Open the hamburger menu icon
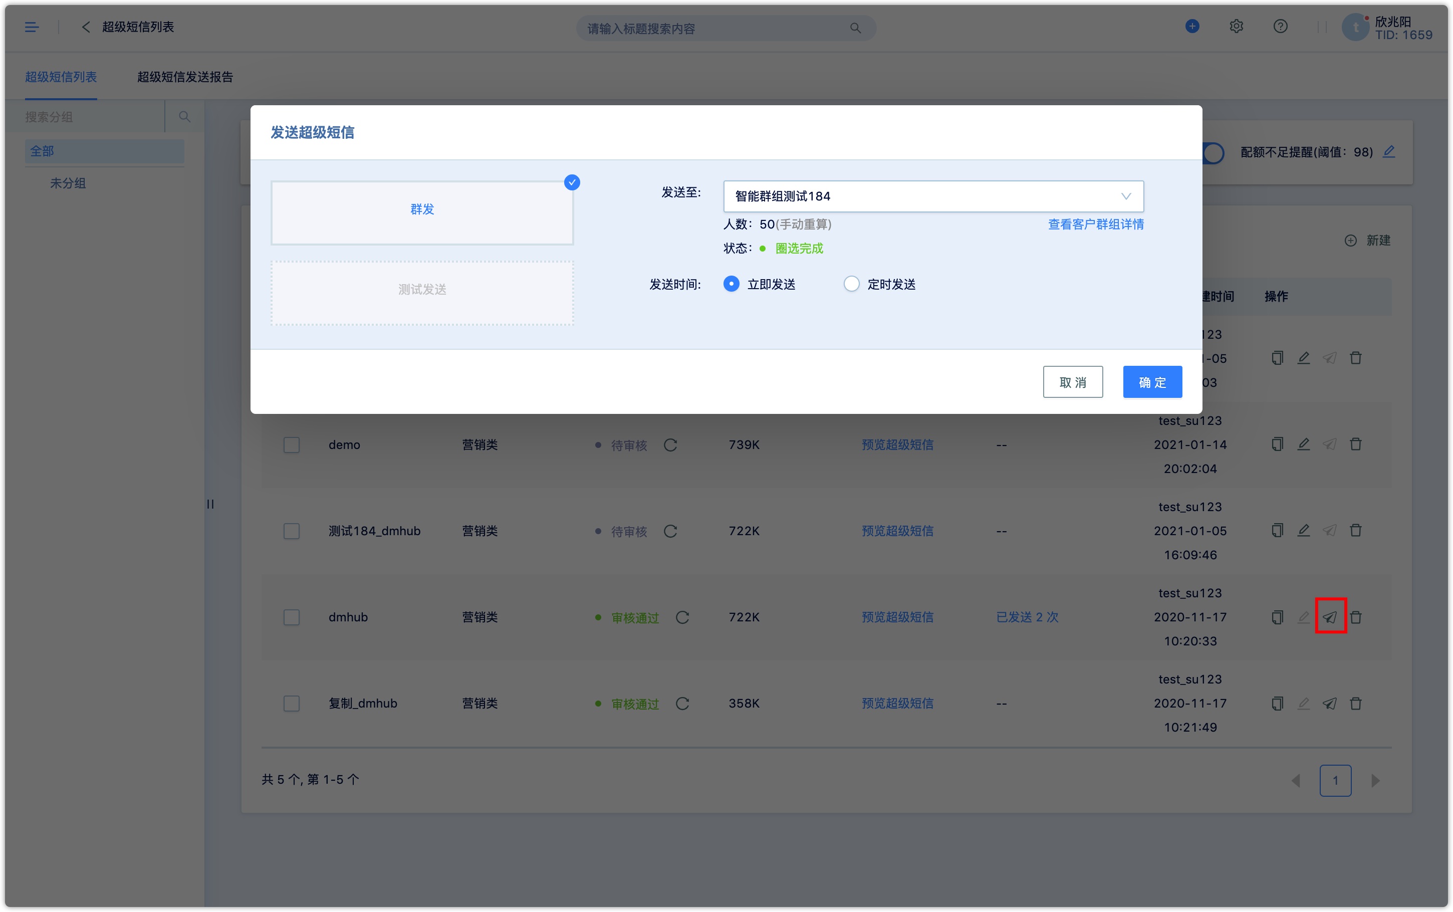 tap(32, 27)
